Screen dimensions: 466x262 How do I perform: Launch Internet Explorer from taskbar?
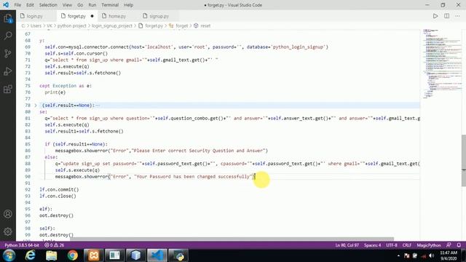point(31,255)
